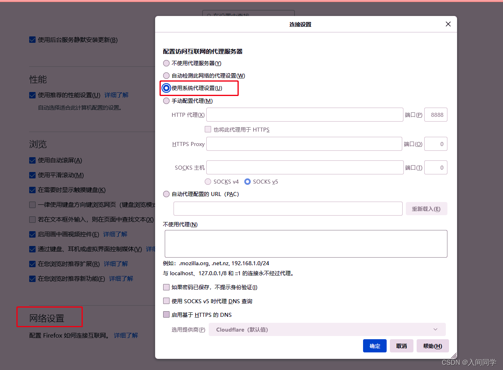Screen dimensions: 503x370
Task: Click the dialog resize grip corner
Action: [x=453, y=355]
